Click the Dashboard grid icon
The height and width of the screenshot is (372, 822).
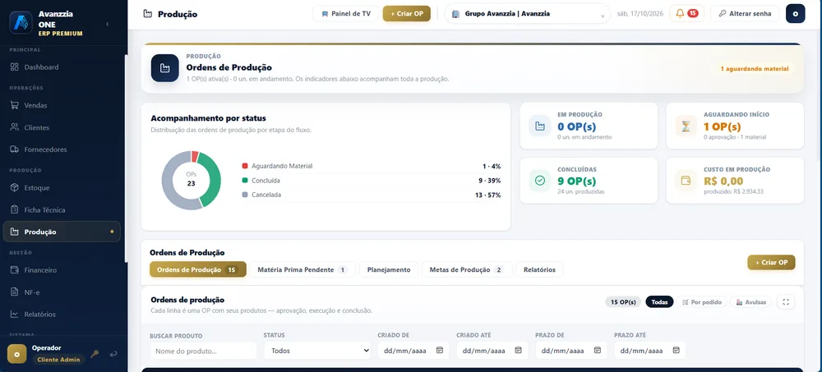(14, 67)
